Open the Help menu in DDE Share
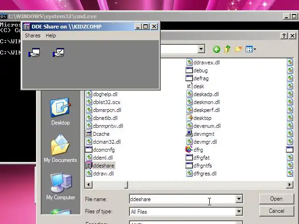299x224 pixels. tap(51, 35)
